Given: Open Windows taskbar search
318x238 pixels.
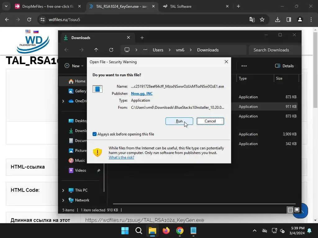Looking at the screenshot, I should (139, 231).
